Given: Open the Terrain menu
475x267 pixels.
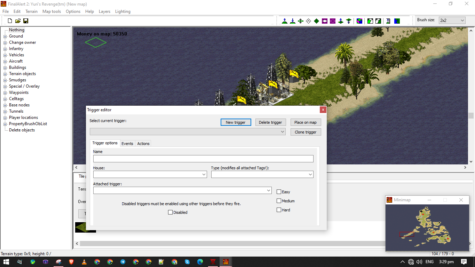Looking at the screenshot, I should 31,11.
